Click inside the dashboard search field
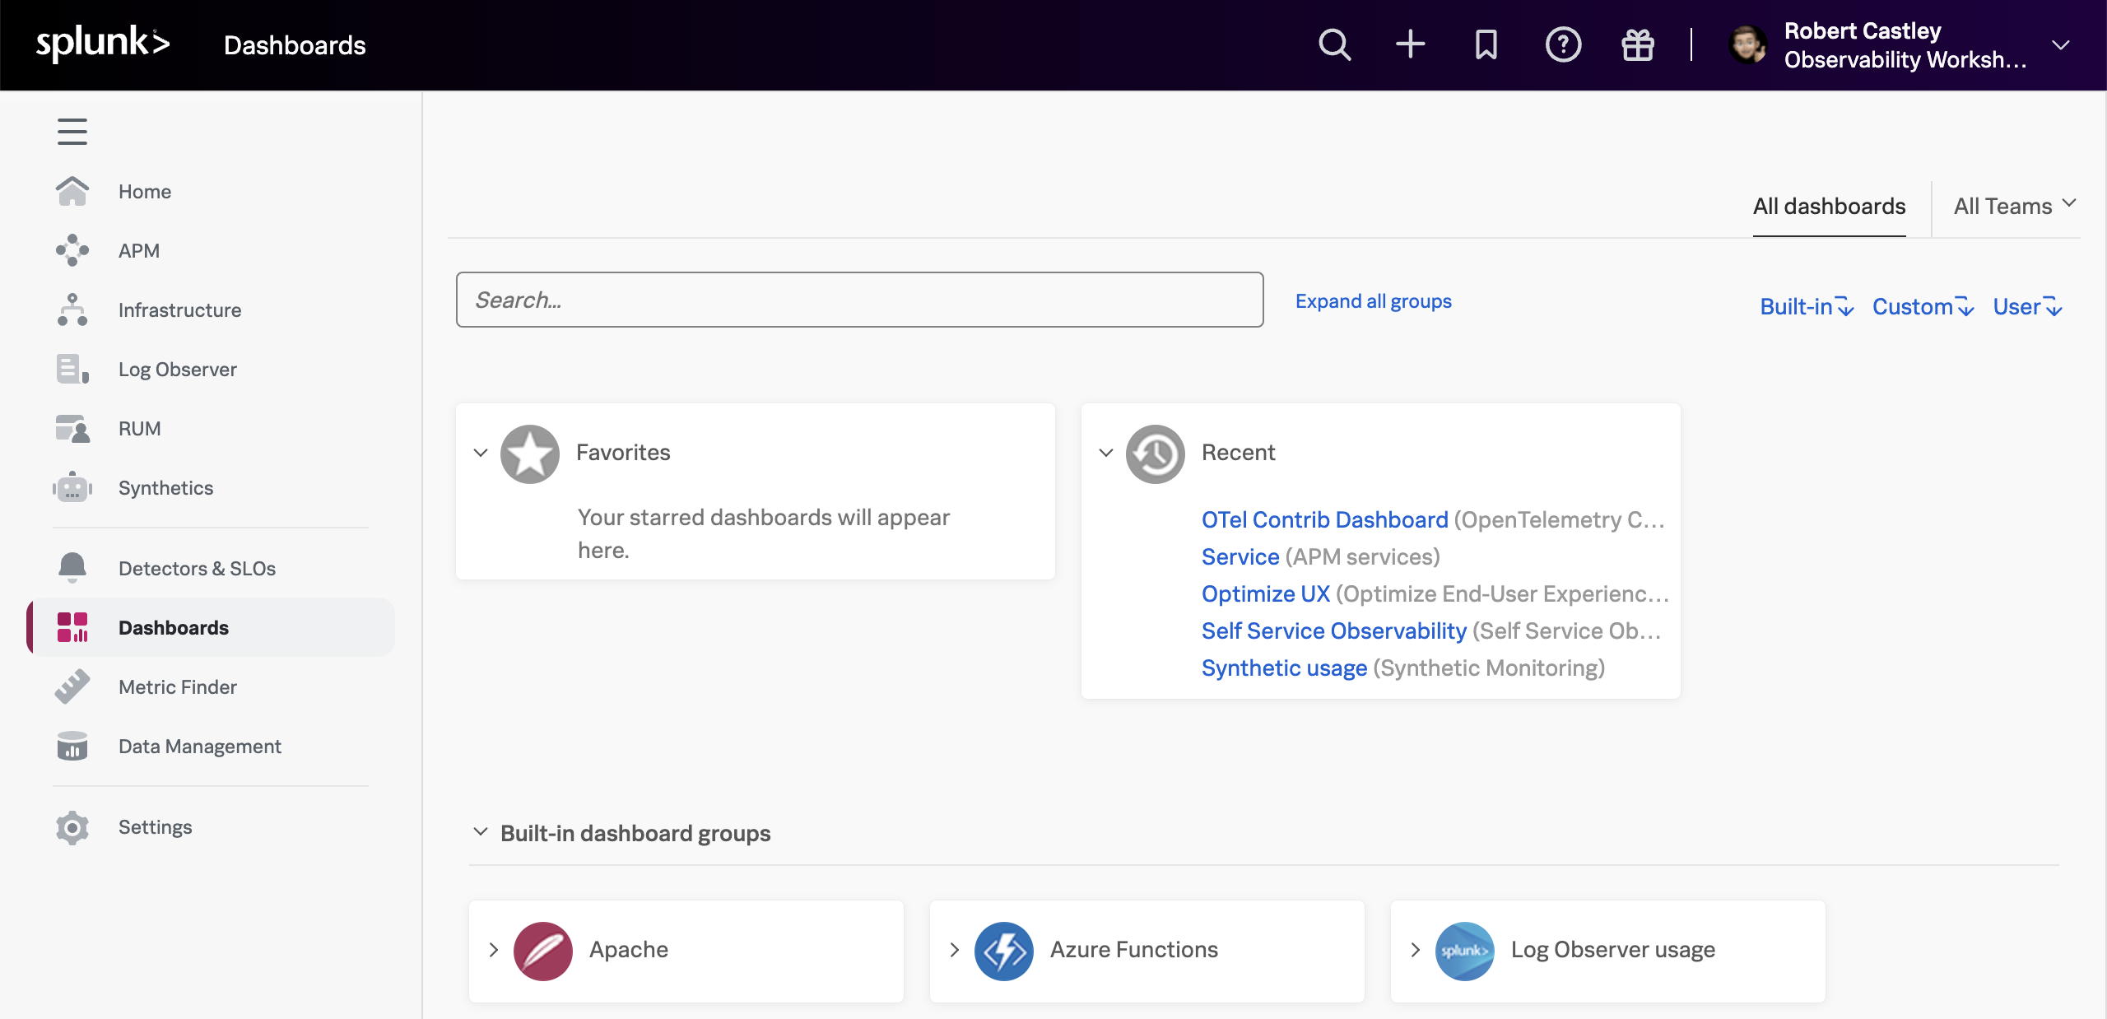 pyautogui.click(x=858, y=300)
